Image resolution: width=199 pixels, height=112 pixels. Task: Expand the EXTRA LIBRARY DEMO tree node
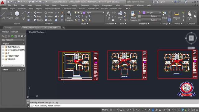point(3,50)
